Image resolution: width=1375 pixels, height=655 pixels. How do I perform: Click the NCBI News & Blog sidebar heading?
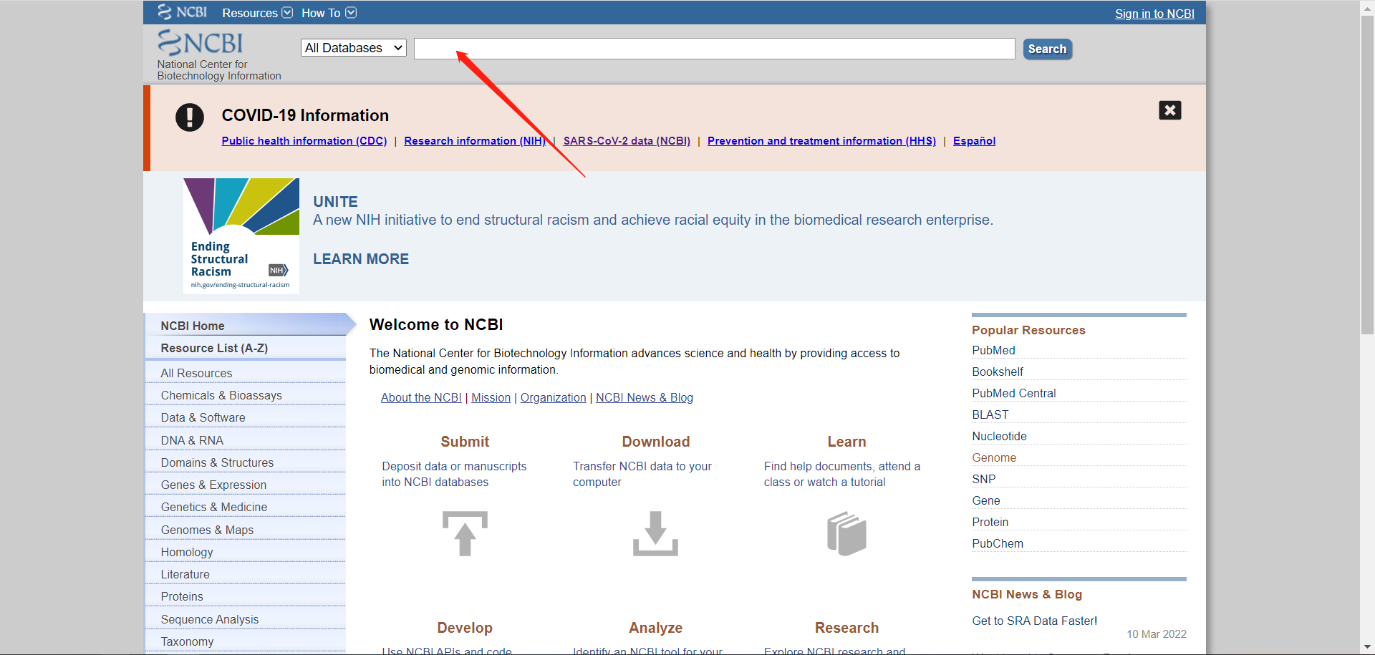1027,594
